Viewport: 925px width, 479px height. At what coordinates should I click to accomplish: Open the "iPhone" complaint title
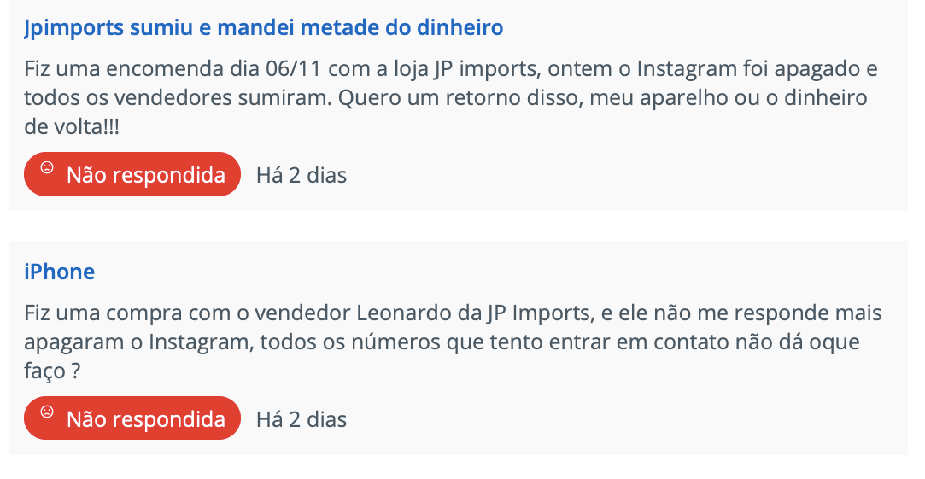pyautogui.click(x=60, y=272)
